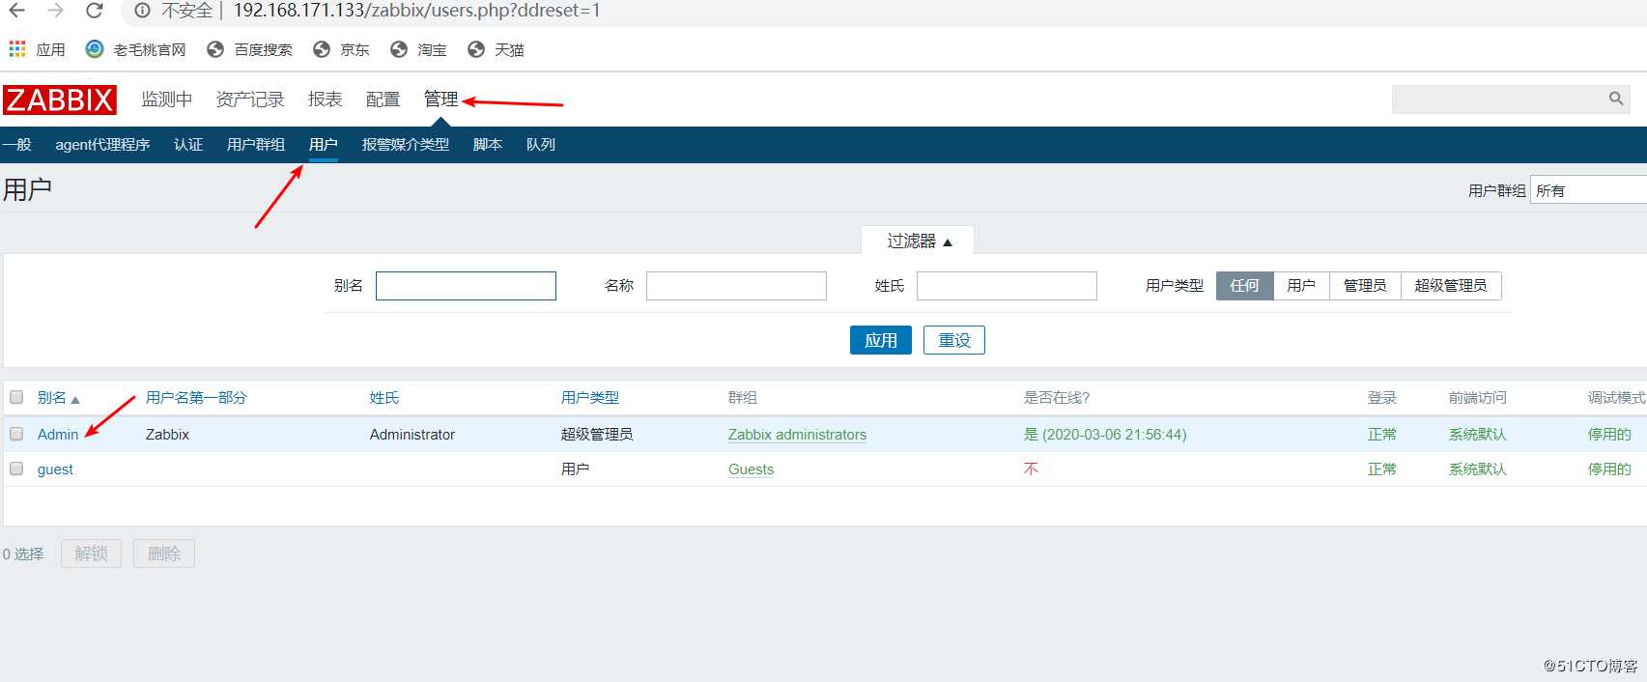Click the ZABBIX logo
The width and height of the screenshot is (1647, 682).
point(59,99)
